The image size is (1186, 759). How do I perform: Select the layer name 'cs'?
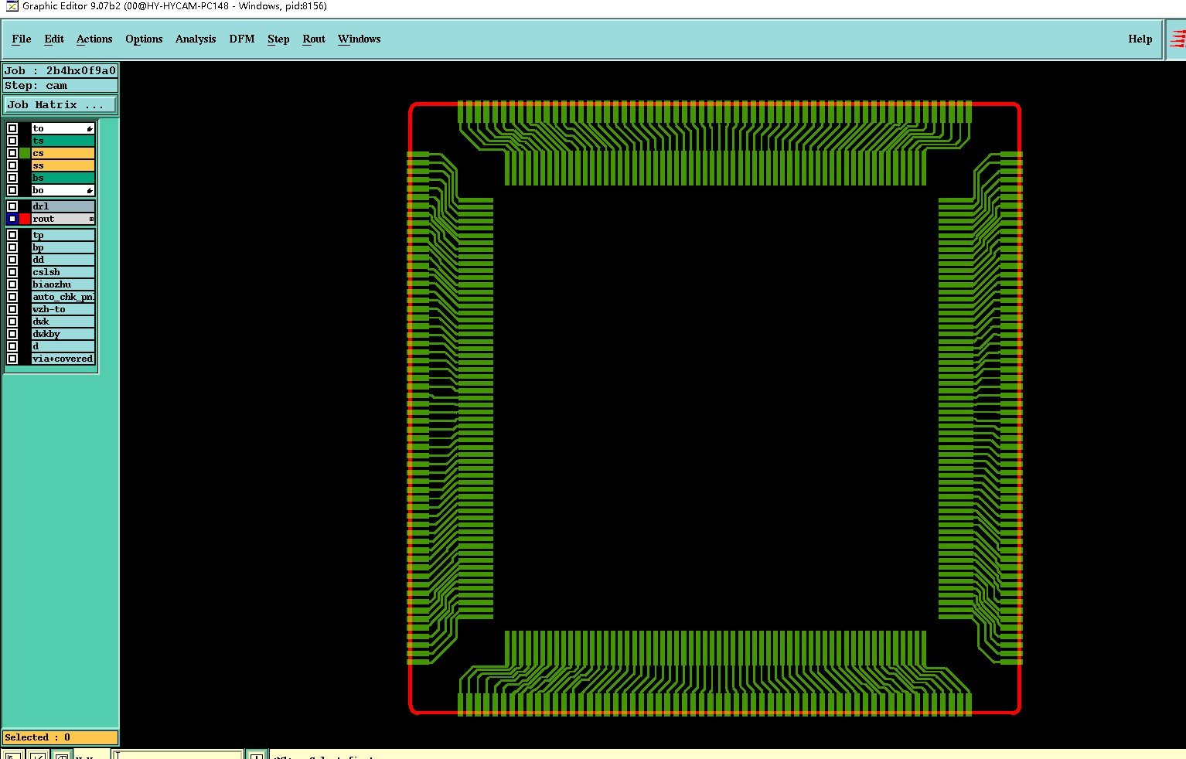click(63, 153)
